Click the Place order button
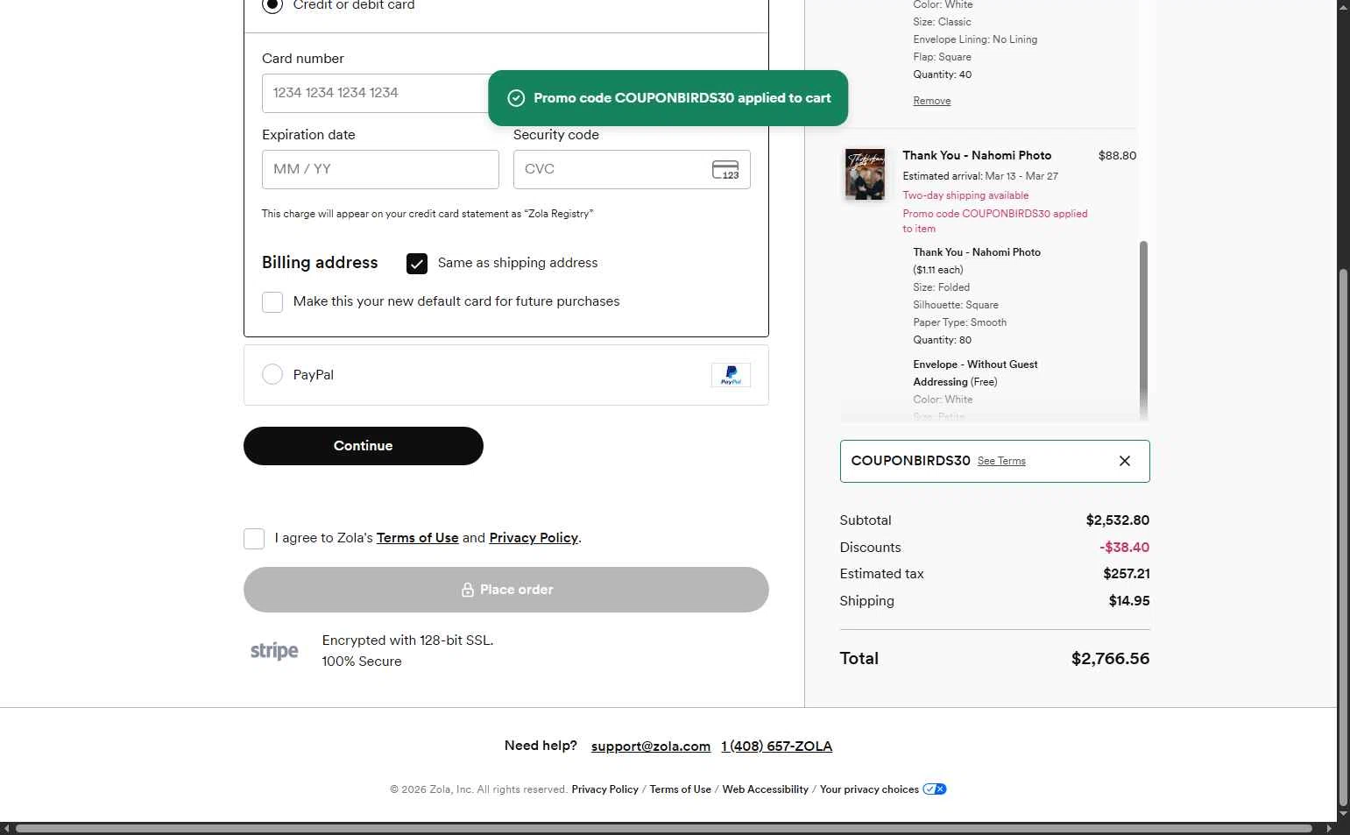The image size is (1350, 835). click(506, 590)
